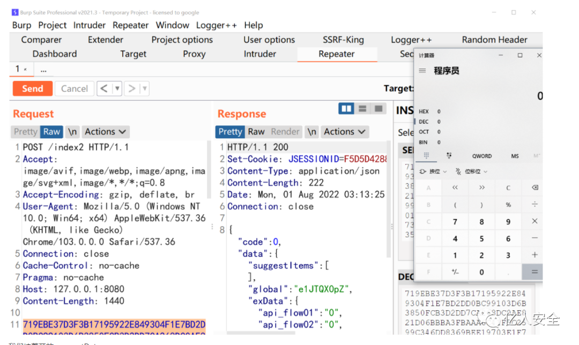Select Raw view in Request panel
The width and height of the screenshot is (579, 345).
(x=51, y=132)
